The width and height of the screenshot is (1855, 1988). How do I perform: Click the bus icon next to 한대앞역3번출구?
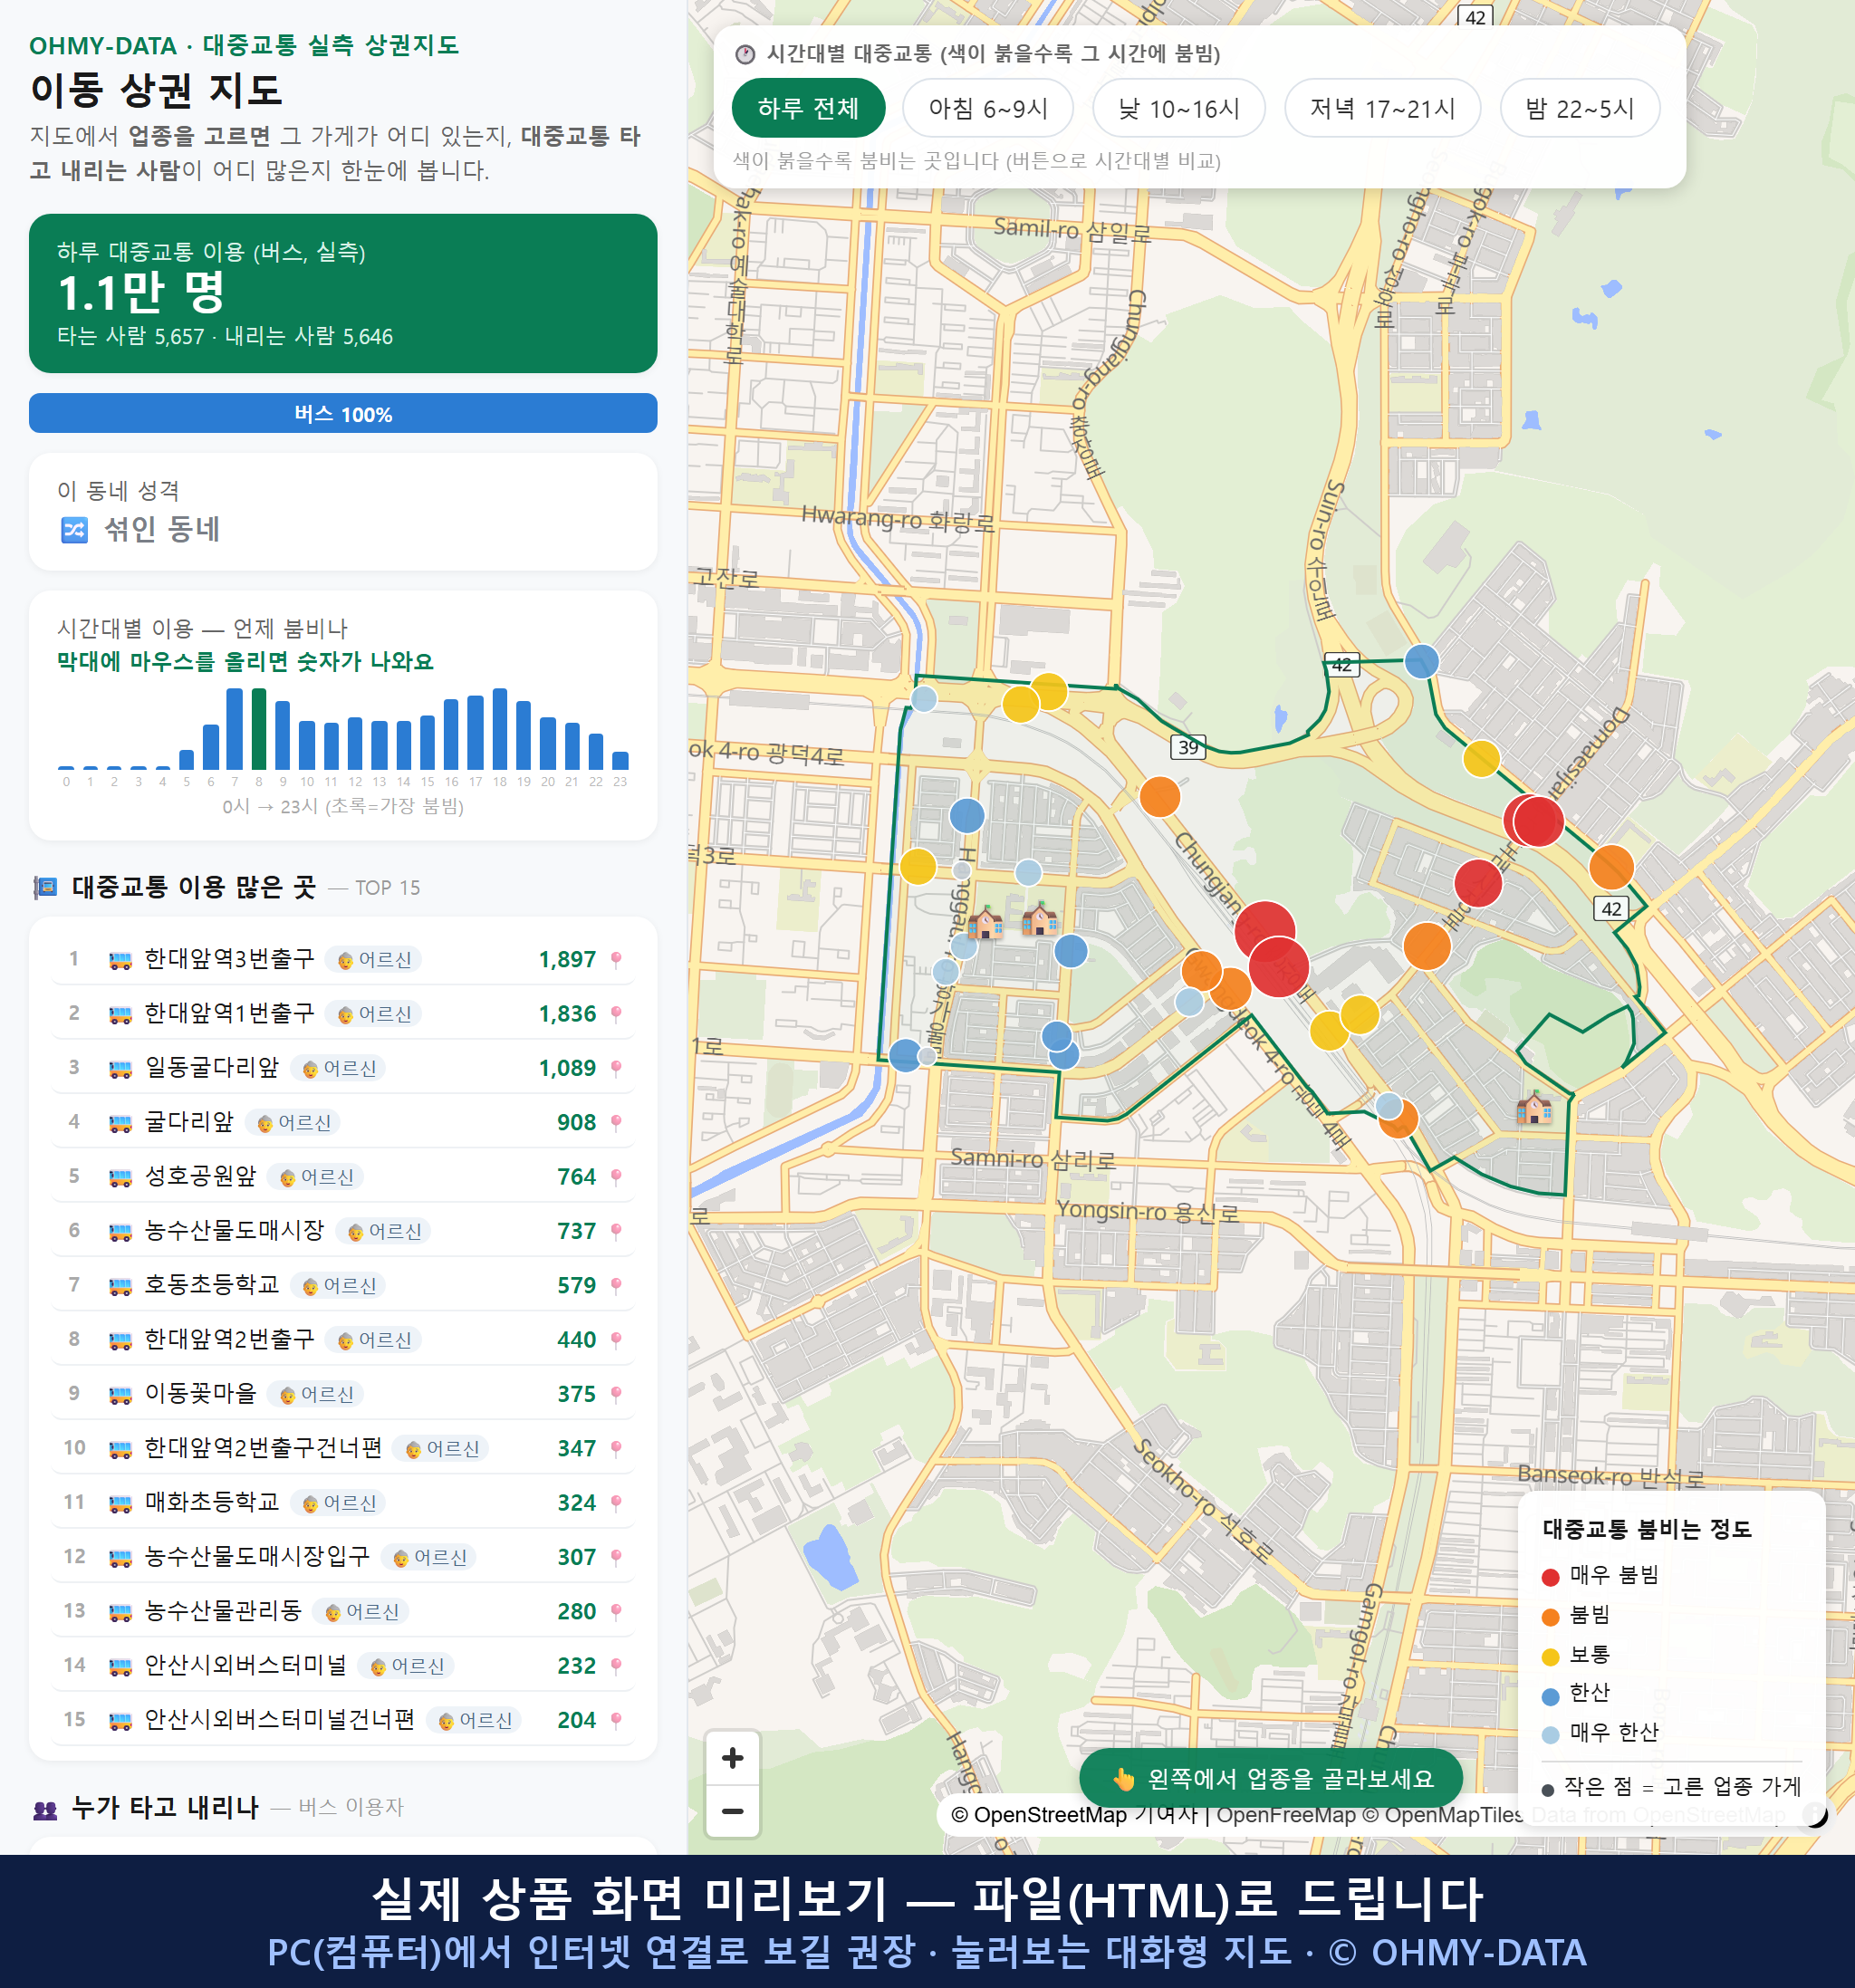pos(120,960)
